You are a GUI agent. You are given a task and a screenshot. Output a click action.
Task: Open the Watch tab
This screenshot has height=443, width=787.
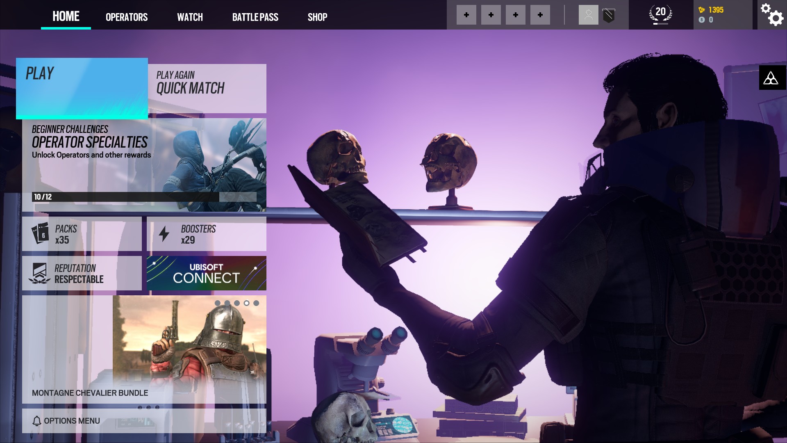point(190,17)
